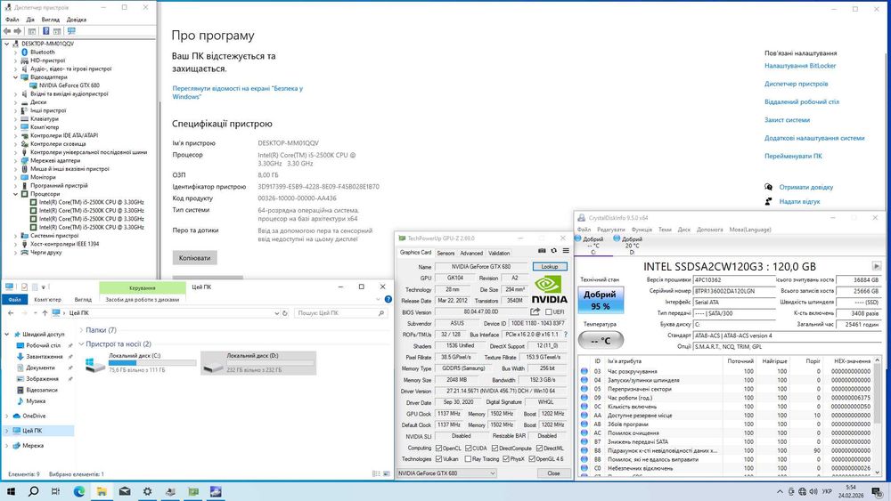This screenshot has height=501, width=891.
Task: Expand Bluetooth node in Device Manager
Action: (16, 53)
